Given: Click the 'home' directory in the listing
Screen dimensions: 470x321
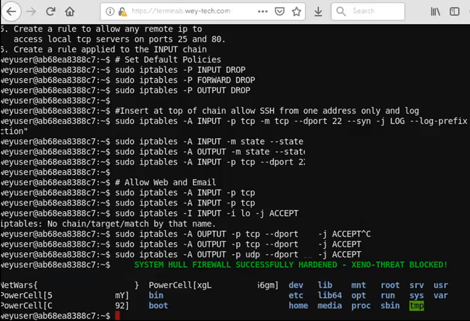Looking at the screenshot, I should coord(298,305).
